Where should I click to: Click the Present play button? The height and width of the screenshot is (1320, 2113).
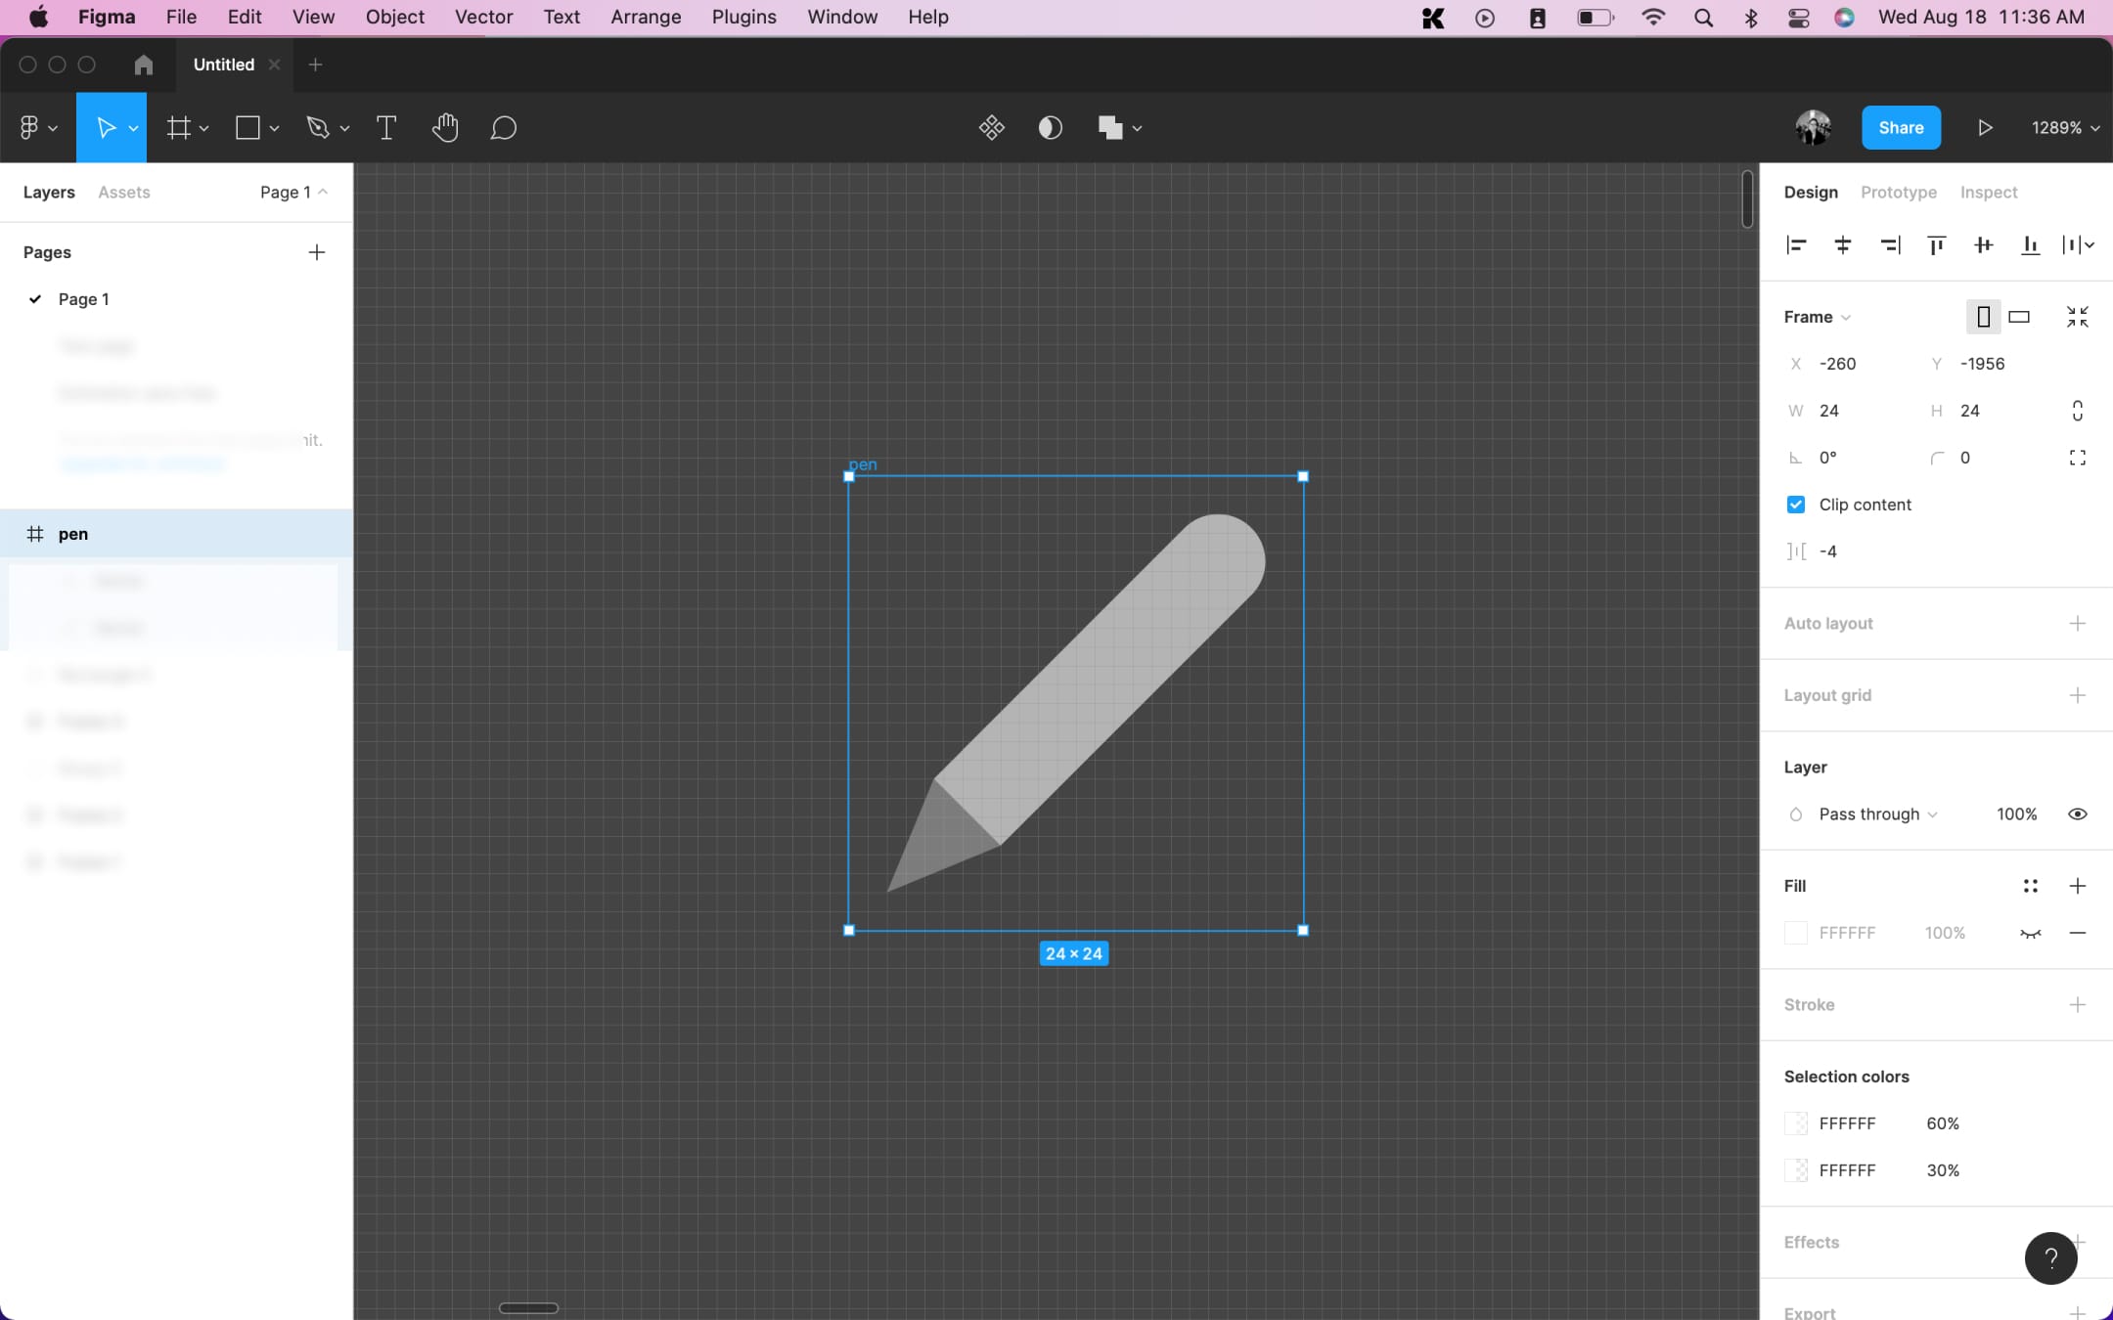1985,128
